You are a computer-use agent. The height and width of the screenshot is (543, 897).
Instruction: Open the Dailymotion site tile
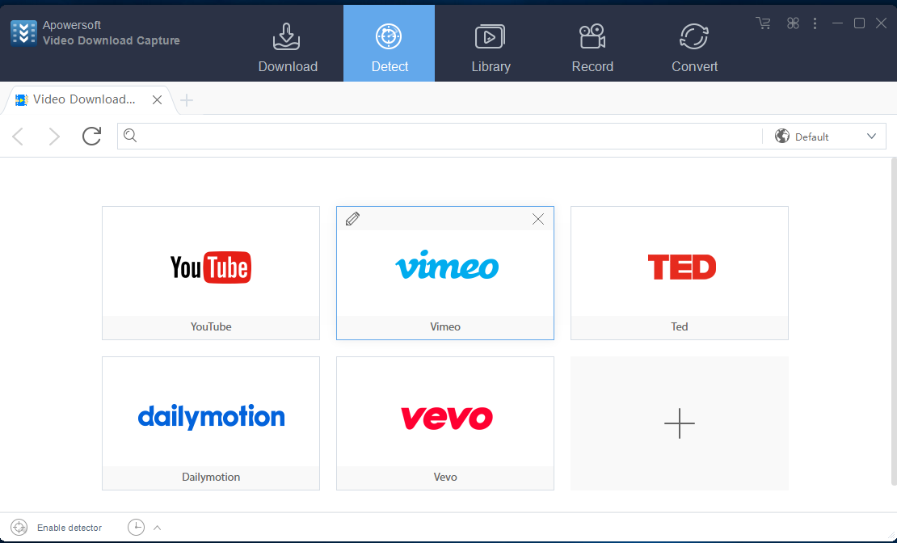(x=211, y=423)
